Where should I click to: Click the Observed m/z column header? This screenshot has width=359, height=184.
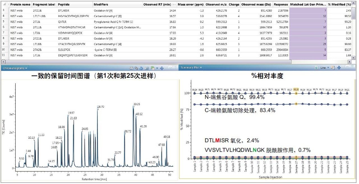[216, 4]
